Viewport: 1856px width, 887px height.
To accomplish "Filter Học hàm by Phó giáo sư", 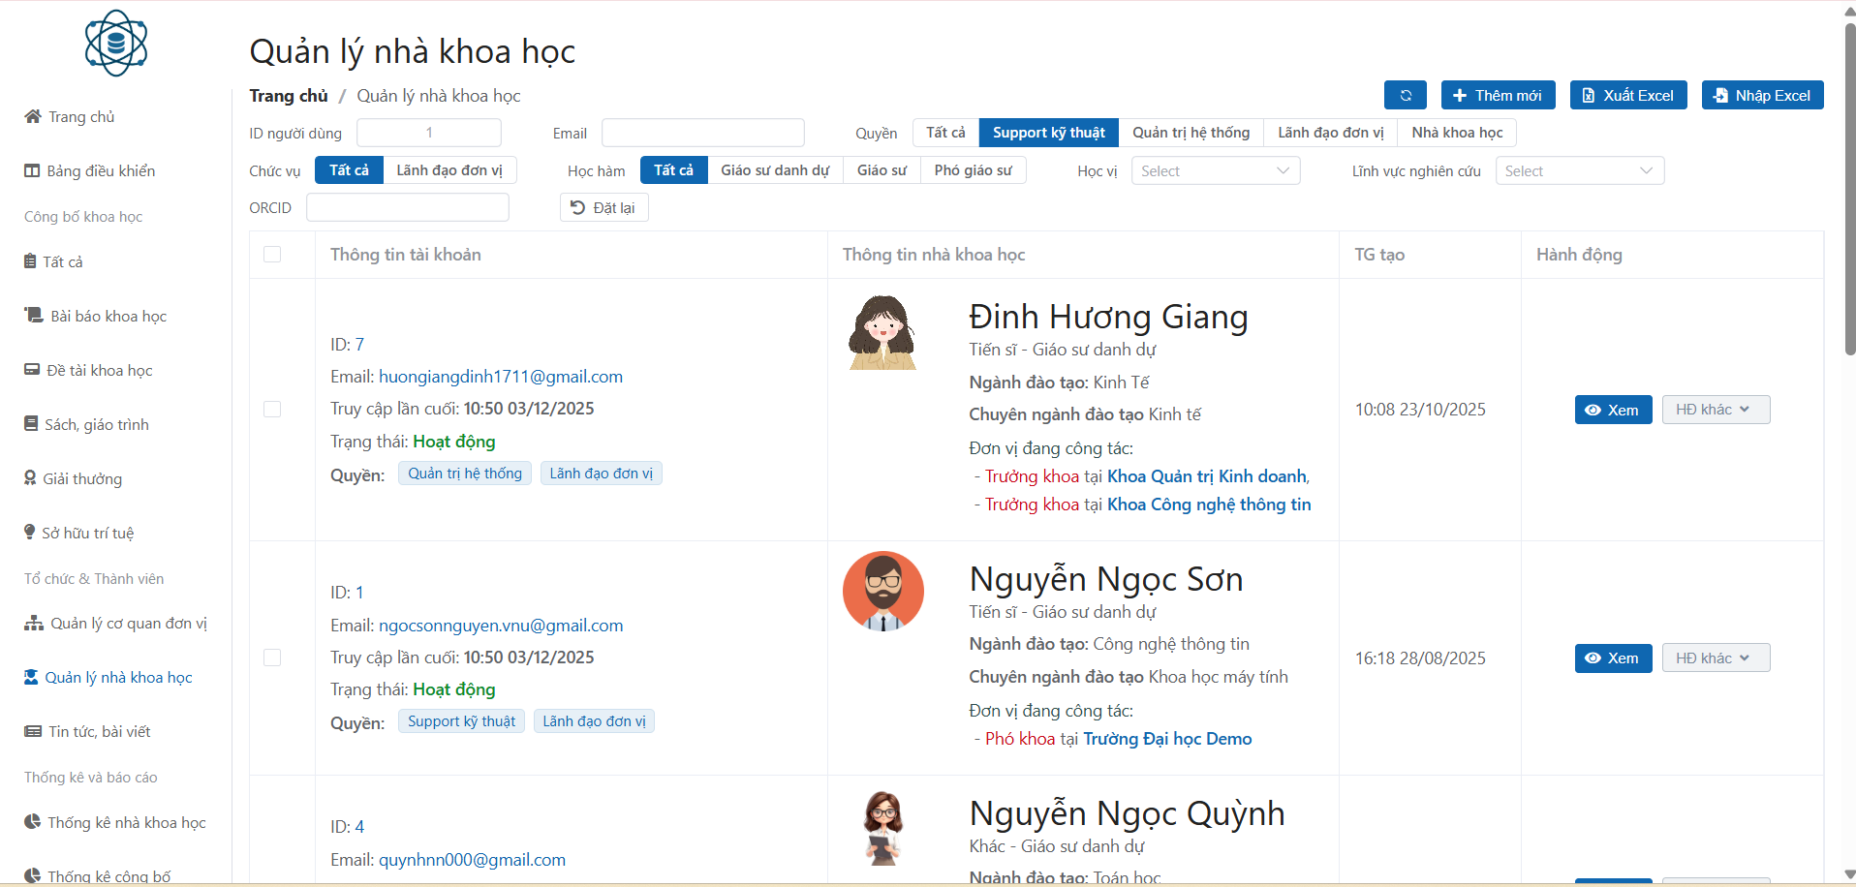I will [x=973, y=170].
